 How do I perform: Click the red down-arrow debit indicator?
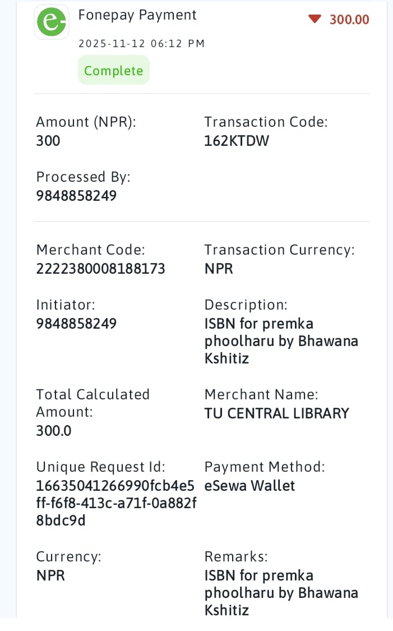315,20
